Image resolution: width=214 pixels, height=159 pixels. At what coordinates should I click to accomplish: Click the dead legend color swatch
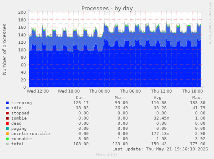(7, 123)
